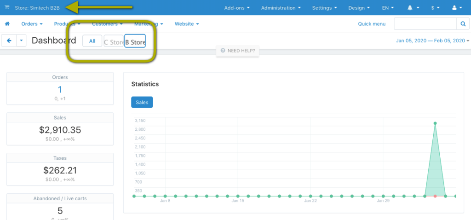Open the notifications bell menu

tap(413, 8)
